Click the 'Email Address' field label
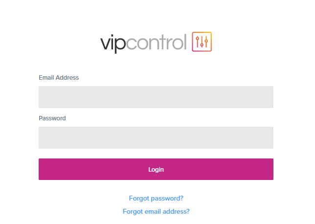 pyautogui.click(x=59, y=78)
